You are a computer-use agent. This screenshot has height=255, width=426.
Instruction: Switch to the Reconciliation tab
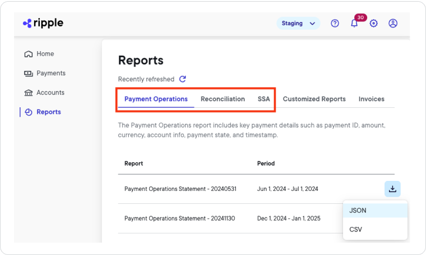coord(223,99)
